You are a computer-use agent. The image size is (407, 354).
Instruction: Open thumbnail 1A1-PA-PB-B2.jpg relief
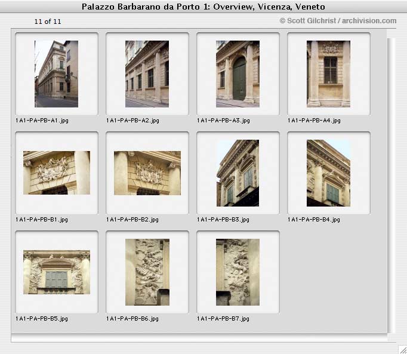click(147, 173)
